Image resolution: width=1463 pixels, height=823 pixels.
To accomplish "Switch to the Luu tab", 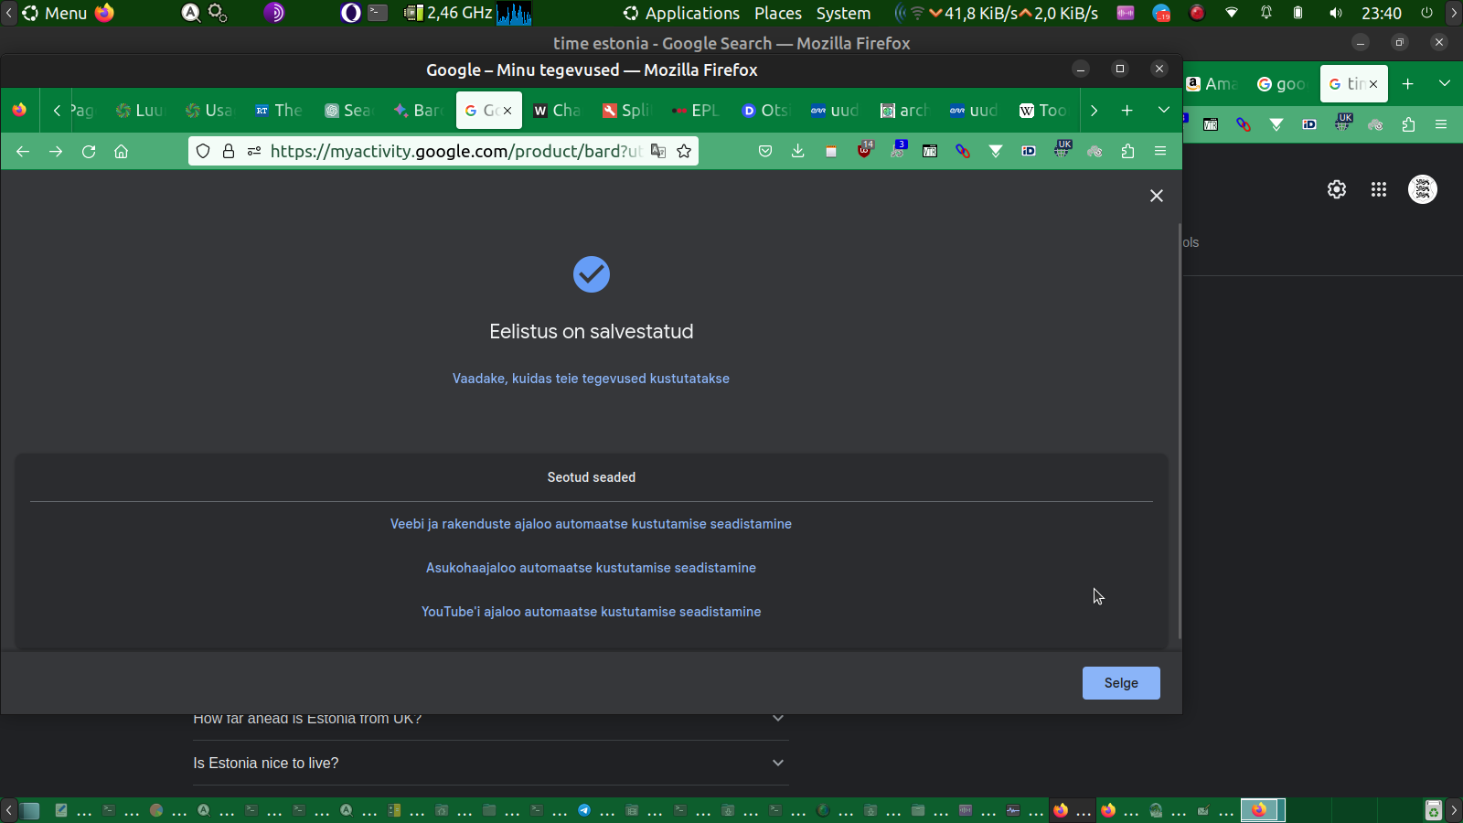I will [140, 111].
